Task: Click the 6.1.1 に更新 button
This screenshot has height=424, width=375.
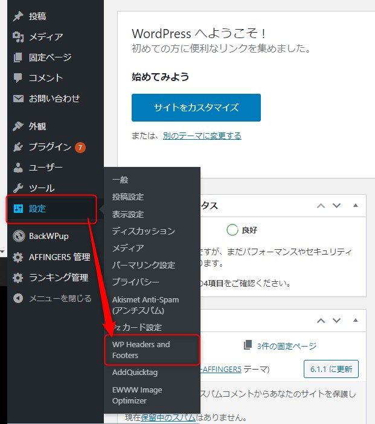Action: click(332, 369)
